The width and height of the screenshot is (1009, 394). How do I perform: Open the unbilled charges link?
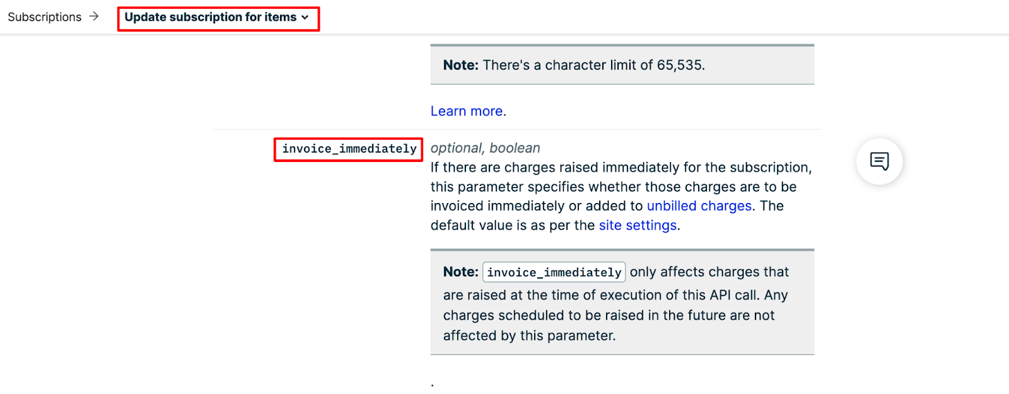click(x=699, y=206)
